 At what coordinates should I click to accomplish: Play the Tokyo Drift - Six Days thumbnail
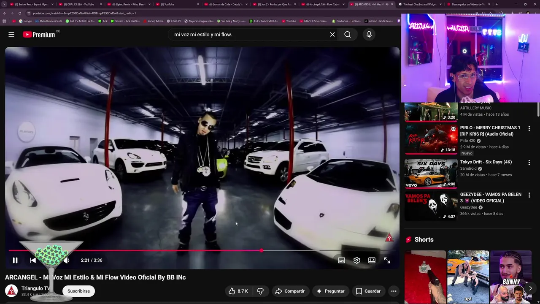click(x=431, y=173)
